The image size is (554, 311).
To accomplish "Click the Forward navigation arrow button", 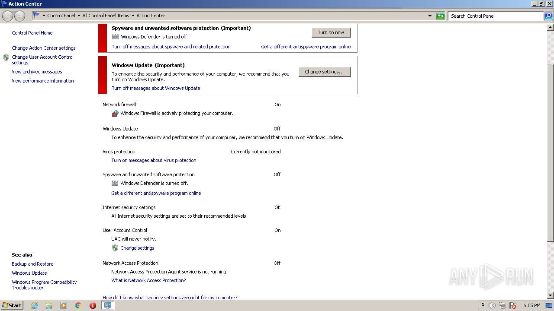I will tap(19, 16).
